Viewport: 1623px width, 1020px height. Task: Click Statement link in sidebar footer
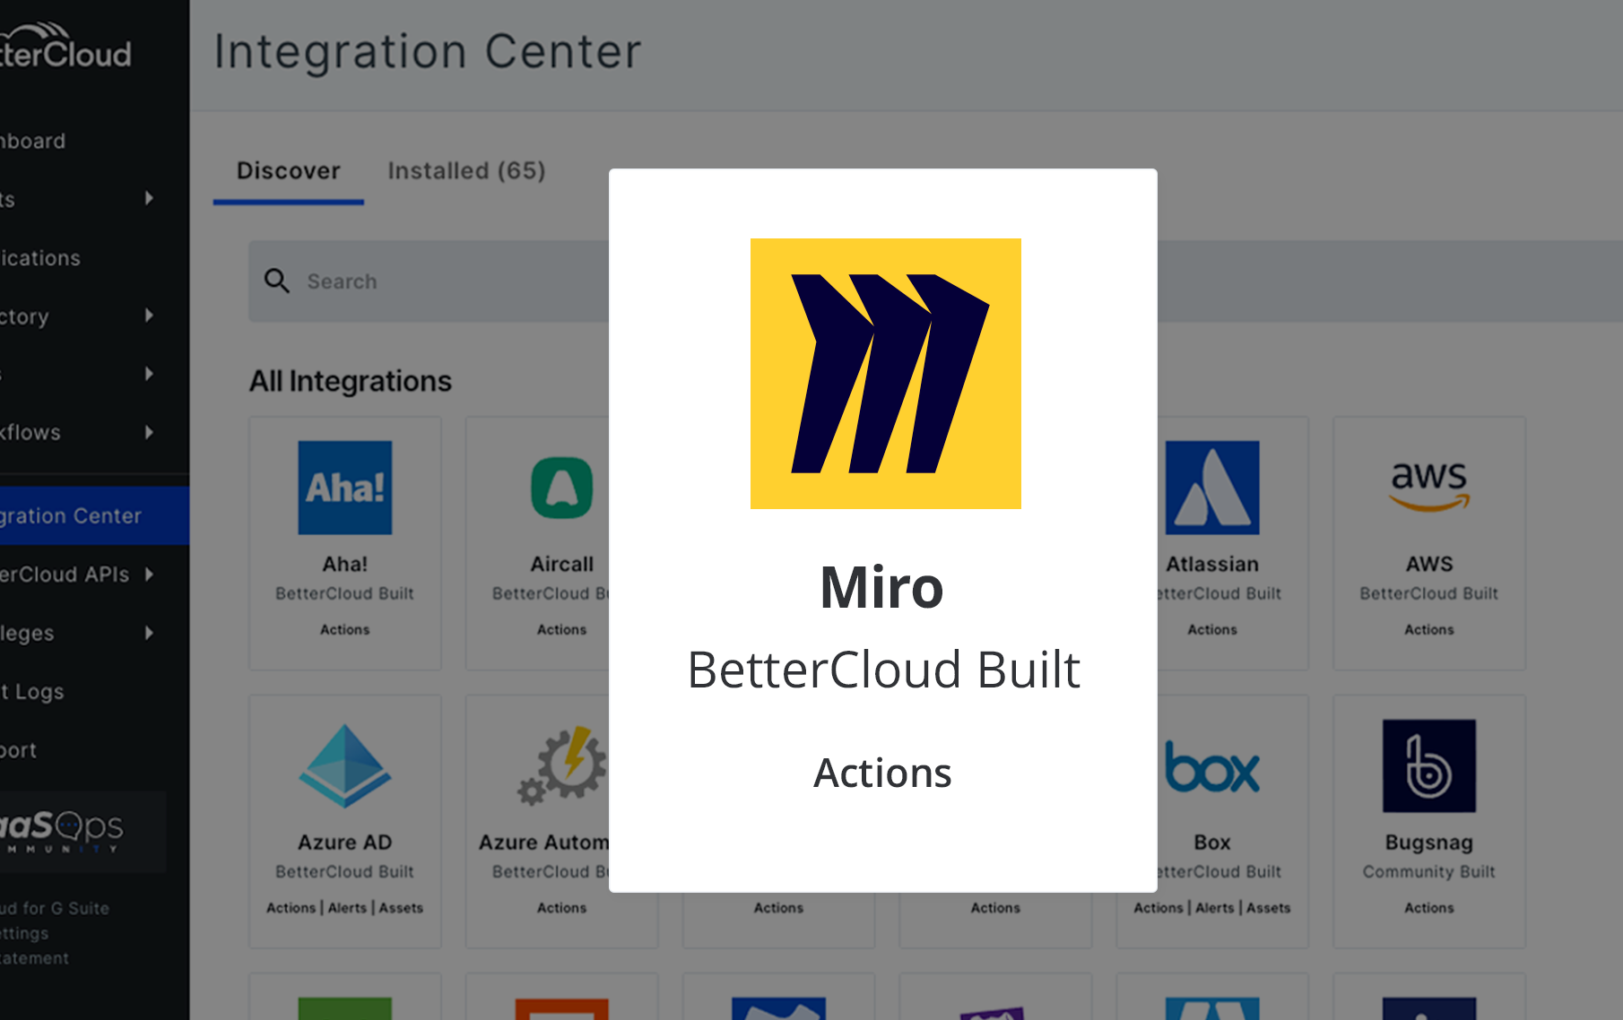pos(34,958)
